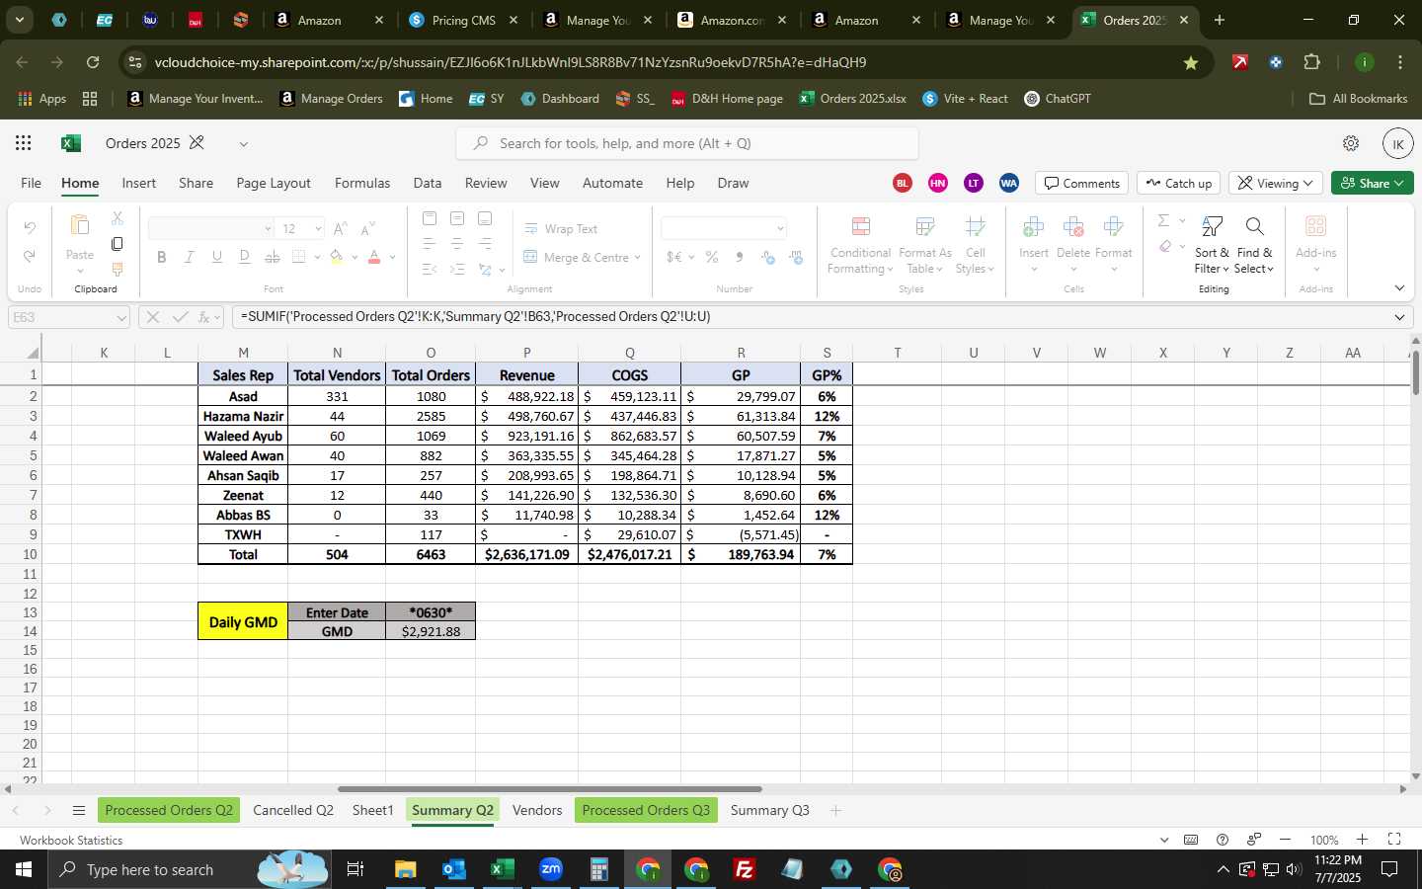Open the Manage Orders bookmark link
Viewport: 1422px width, 889px height.
coord(332,99)
